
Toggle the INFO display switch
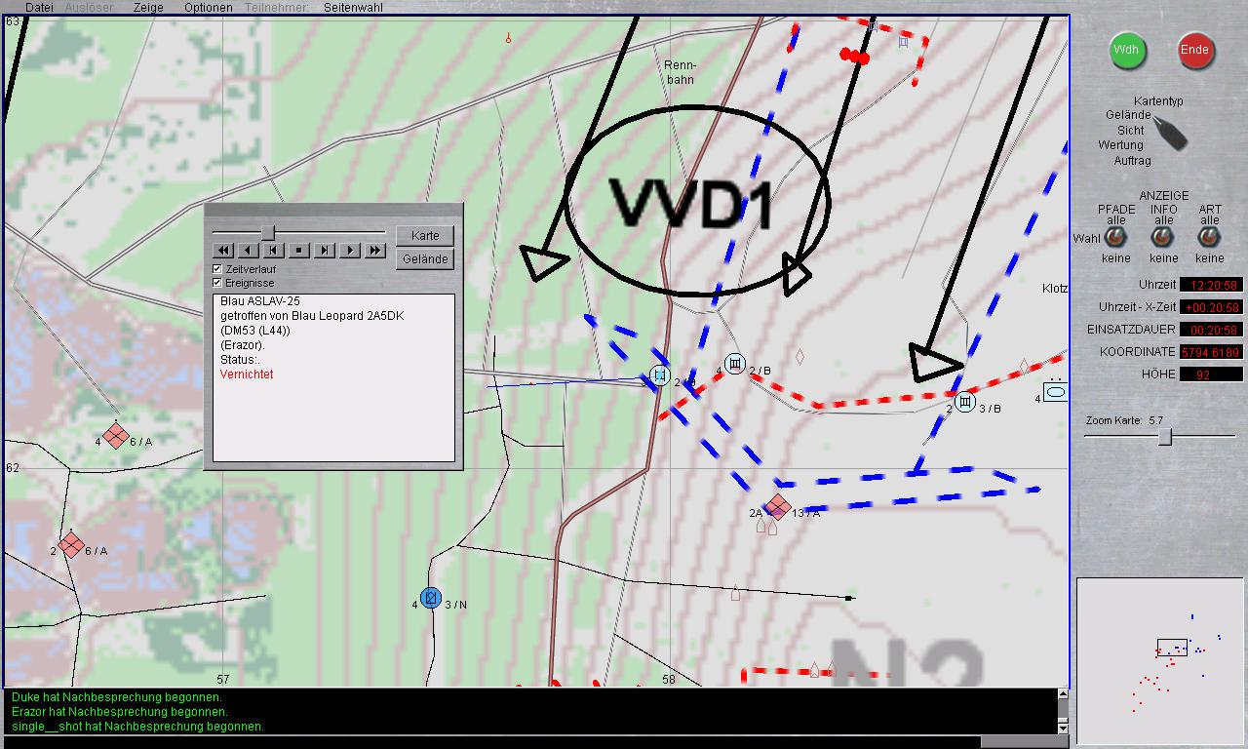pos(1163,238)
